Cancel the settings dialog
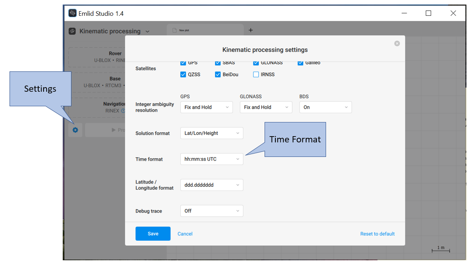Viewport: 471px width, 264px height. [x=185, y=234]
